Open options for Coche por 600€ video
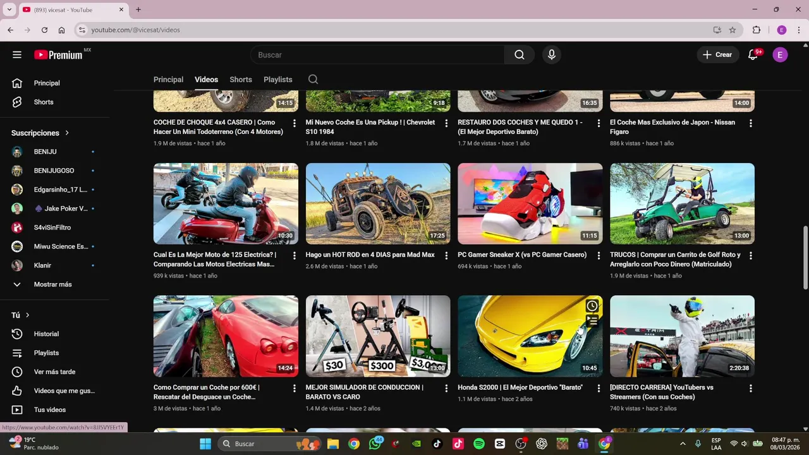The width and height of the screenshot is (809, 455). (x=294, y=389)
